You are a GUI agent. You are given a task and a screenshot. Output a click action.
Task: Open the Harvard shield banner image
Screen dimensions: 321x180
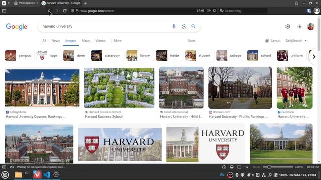click(119, 144)
